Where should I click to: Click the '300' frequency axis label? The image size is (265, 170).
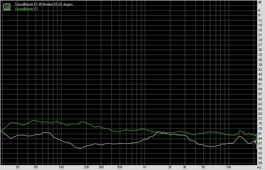(x=101, y=167)
